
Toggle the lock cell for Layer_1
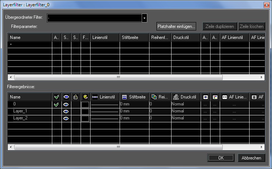coord(76,112)
